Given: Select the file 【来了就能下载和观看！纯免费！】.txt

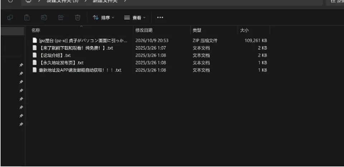Looking at the screenshot, I should (x=76, y=48).
